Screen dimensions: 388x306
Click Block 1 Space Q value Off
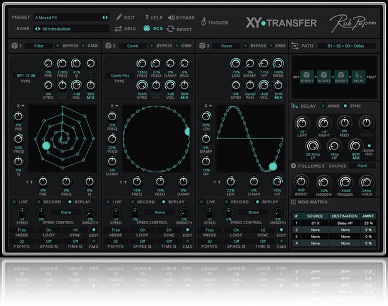(x=49, y=241)
